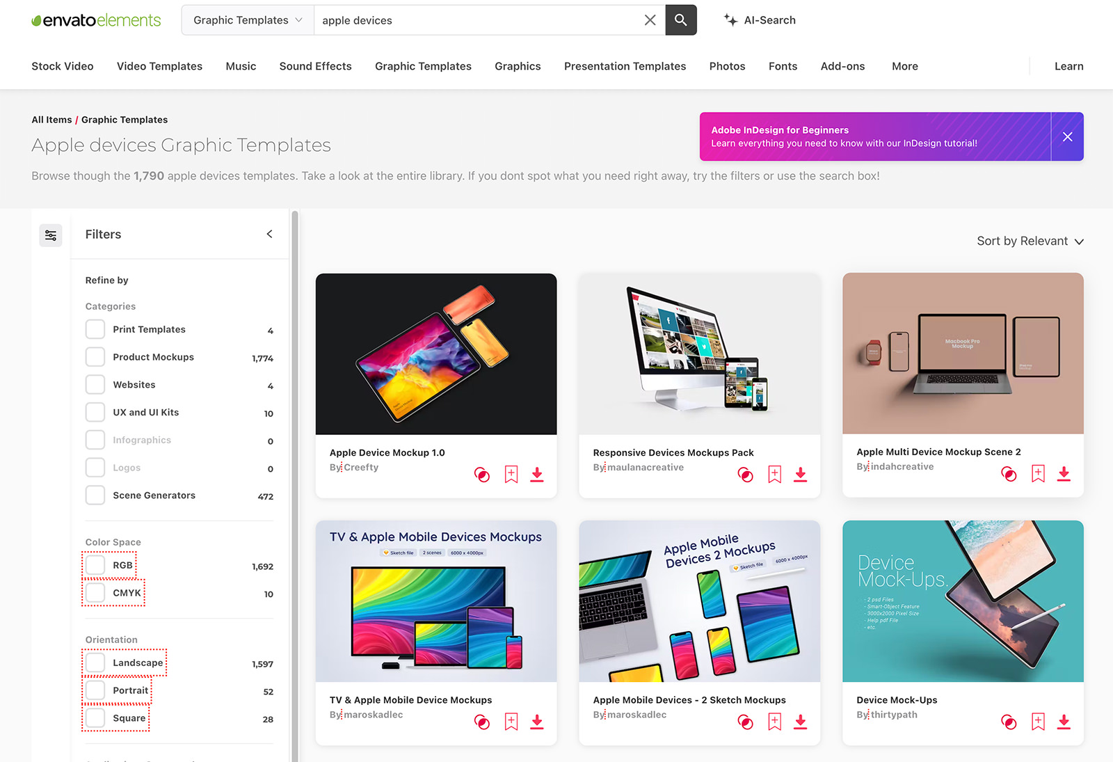Image resolution: width=1113 pixels, height=762 pixels.
Task: Check the Print Templates category
Action: coord(95,329)
